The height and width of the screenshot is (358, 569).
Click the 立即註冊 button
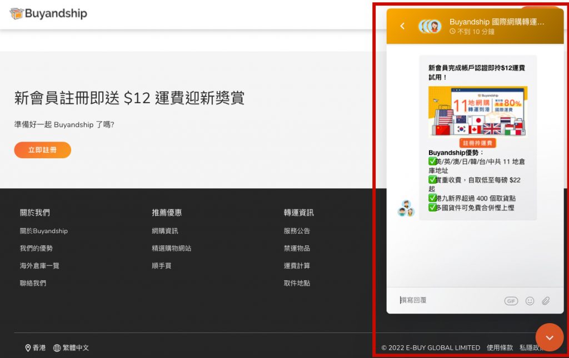pyautogui.click(x=42, y=150)
